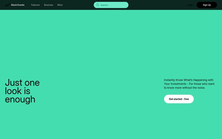Image resolution: width=222 pixels, height=139 pixels.
Task: Click the Get started - free button
Action: (x=179, y=99)
